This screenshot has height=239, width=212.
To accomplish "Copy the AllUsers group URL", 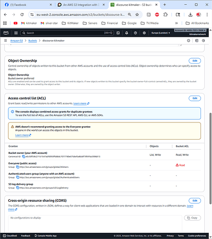I will tap(18, 167).
